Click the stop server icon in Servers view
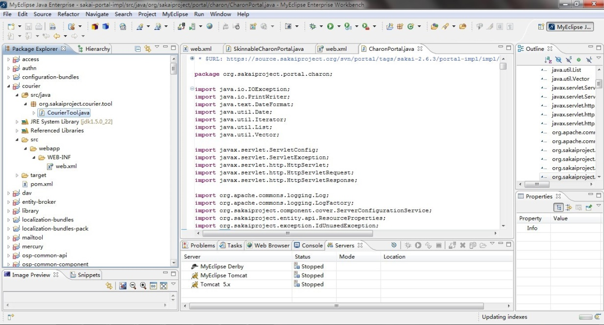The height and width of the screenshot is (325, 604). coord(439,245)
